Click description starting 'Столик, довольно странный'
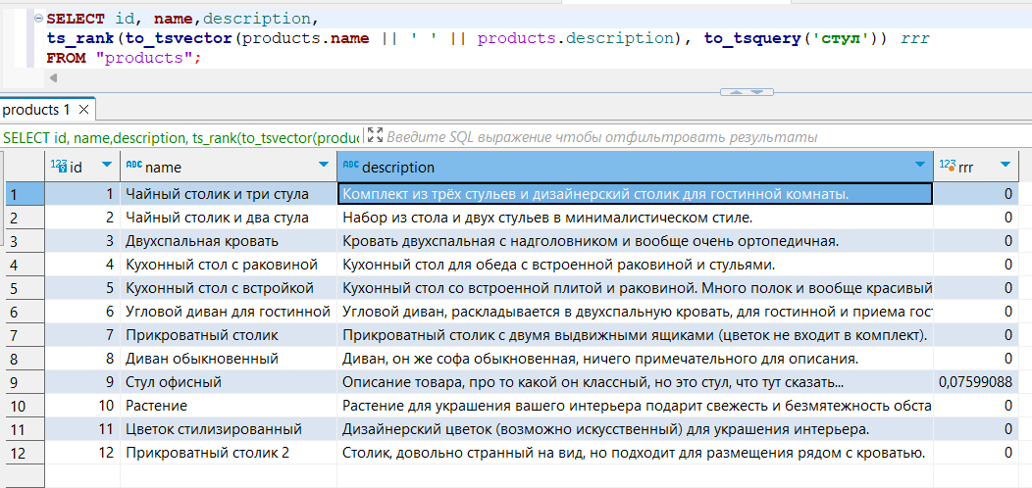1032x488 pixels. [635, 453]
